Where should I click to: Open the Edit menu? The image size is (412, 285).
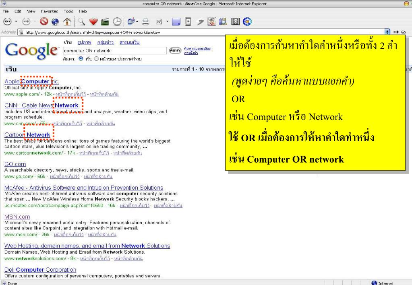(18, 11)
